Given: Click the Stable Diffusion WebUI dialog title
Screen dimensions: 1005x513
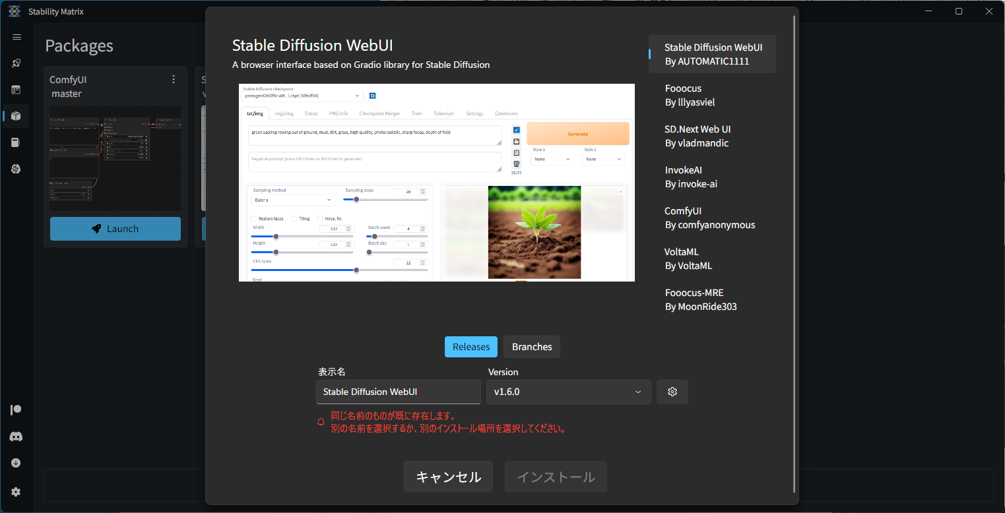Looking at the screenshot, I should click(313, 45).
